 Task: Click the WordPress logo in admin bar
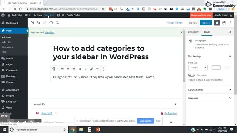tap(3, 15)
